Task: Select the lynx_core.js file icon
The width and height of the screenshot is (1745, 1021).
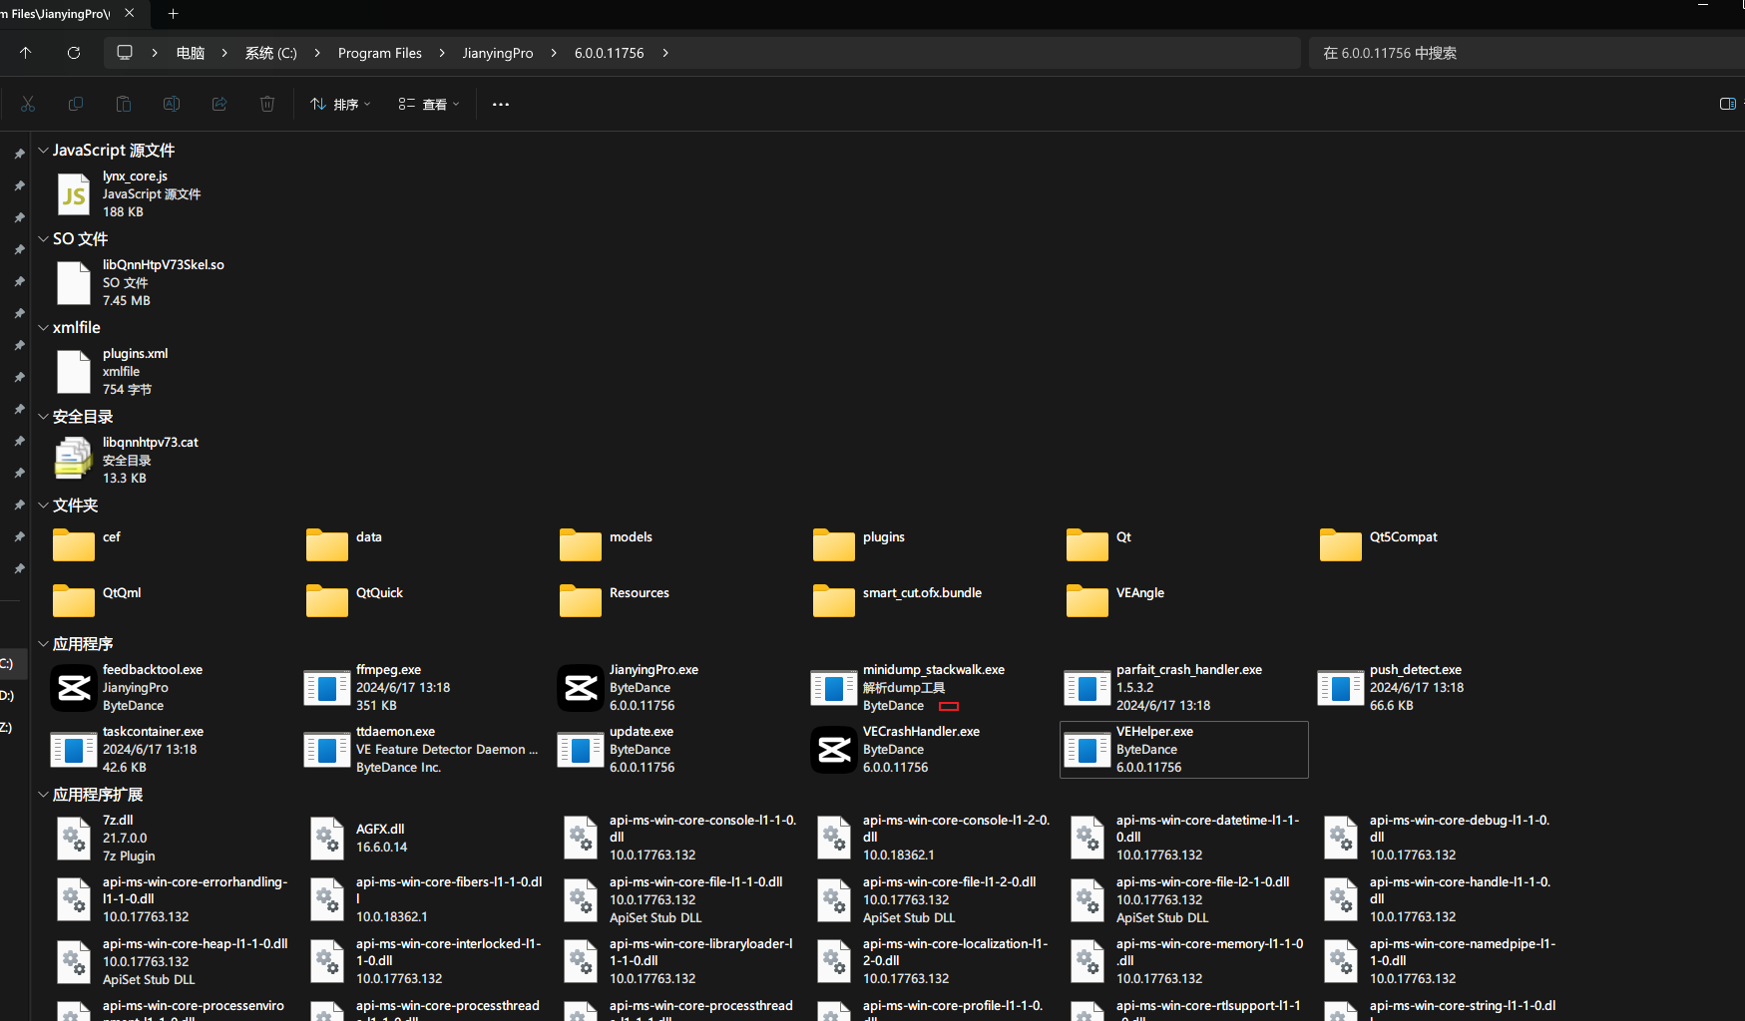Action: tap(74, 194)
